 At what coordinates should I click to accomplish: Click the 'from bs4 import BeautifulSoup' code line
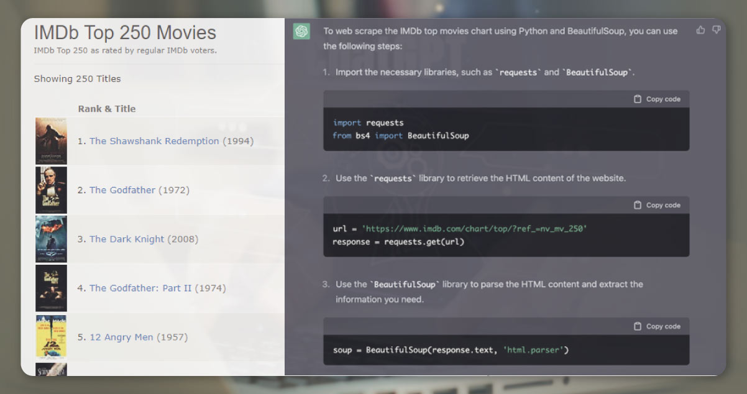pos(401,135)
